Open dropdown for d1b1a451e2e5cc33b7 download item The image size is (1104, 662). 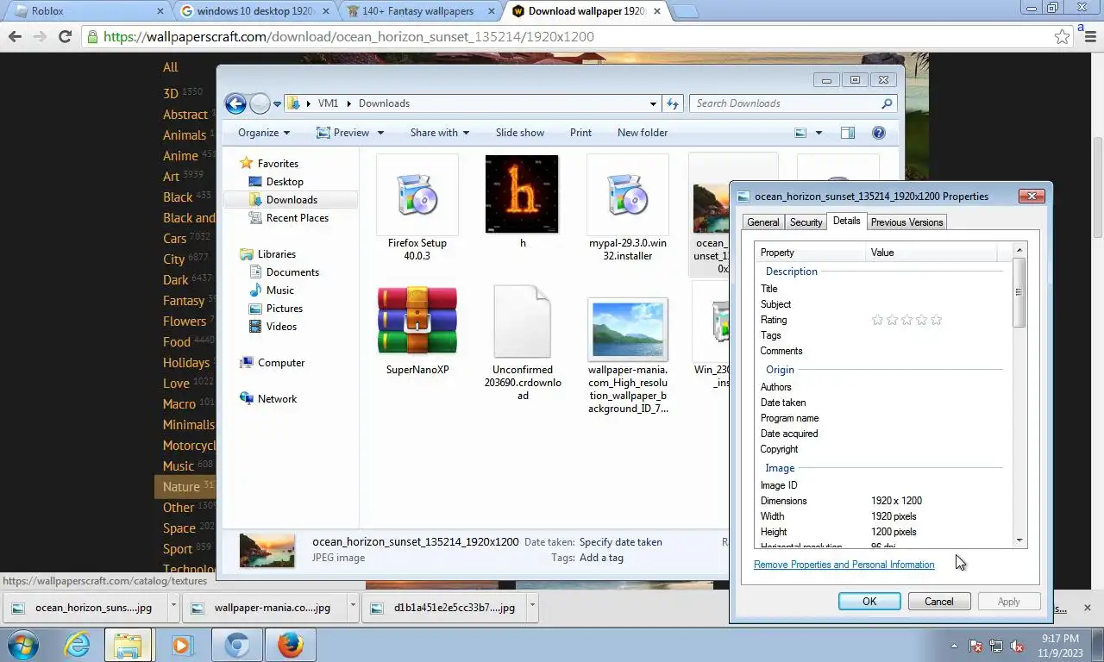click(x=532, y=607)
